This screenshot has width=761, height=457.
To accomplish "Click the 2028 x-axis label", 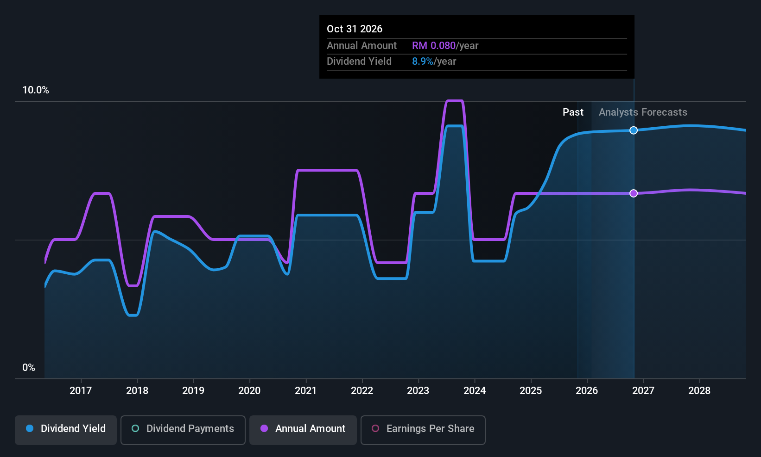I will point(699,391).
